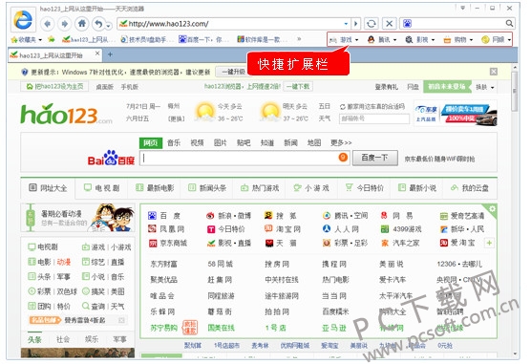Viewport: 531px width, 364px height.
Task: Open the 亚马逊 link
Action: (334, 328)
